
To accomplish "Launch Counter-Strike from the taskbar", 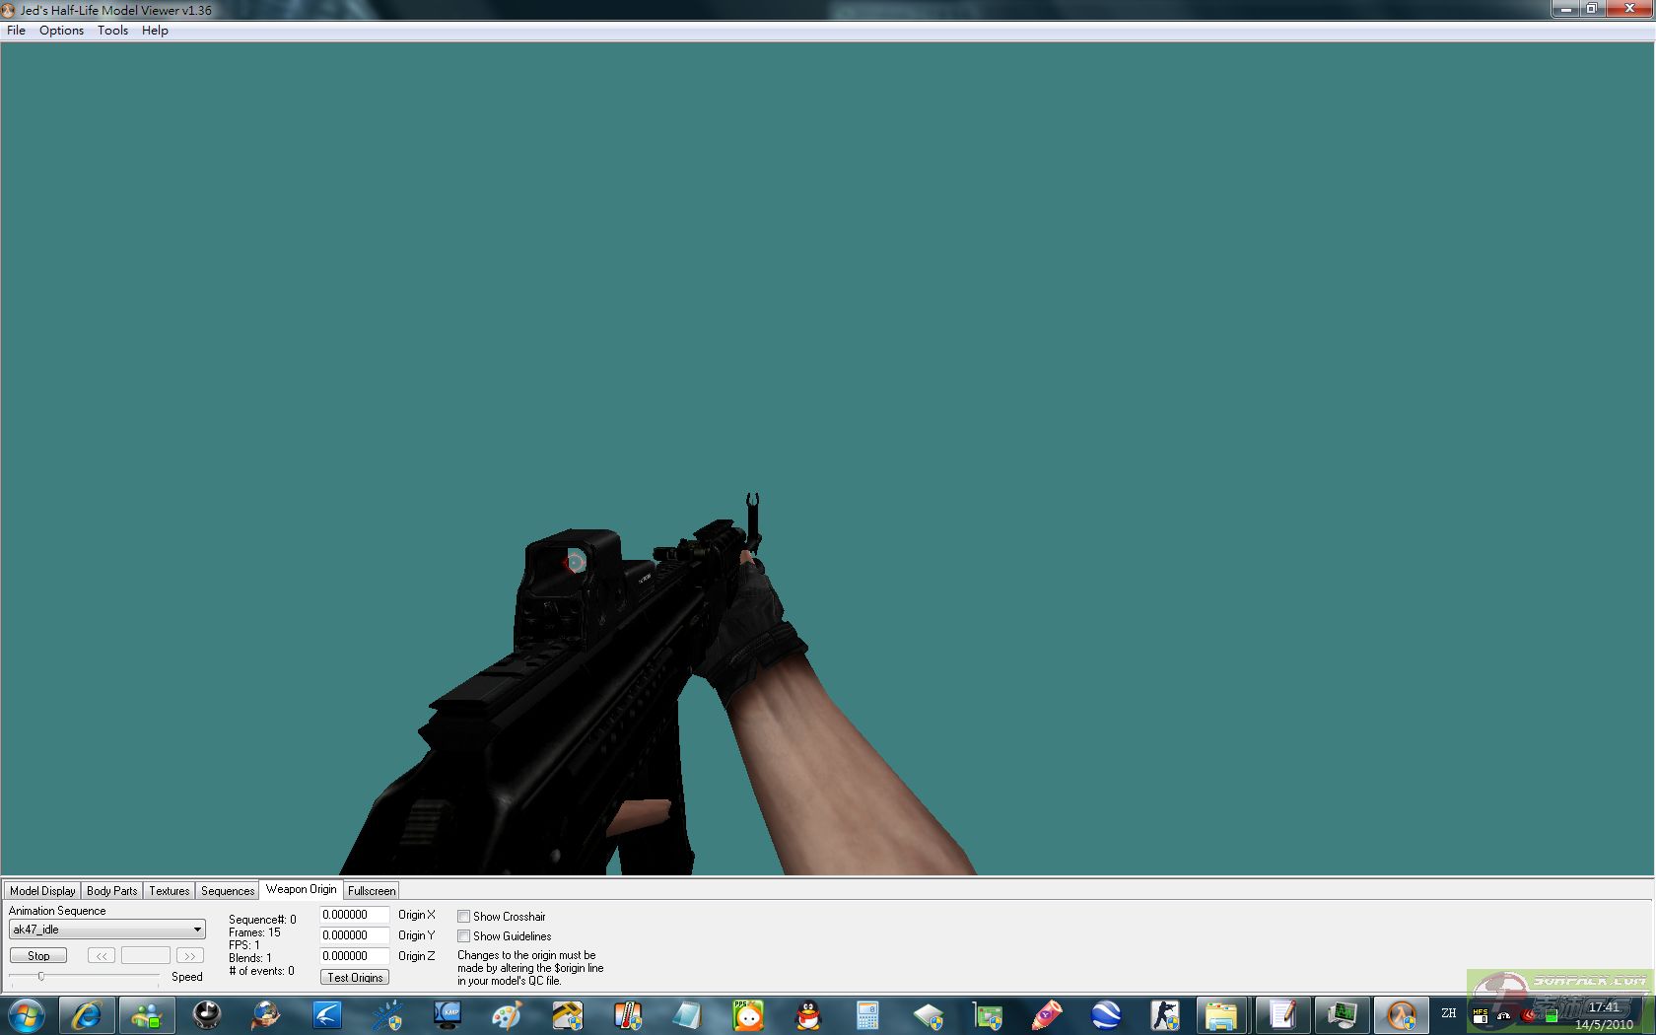I will [x=1166, y=1014].
